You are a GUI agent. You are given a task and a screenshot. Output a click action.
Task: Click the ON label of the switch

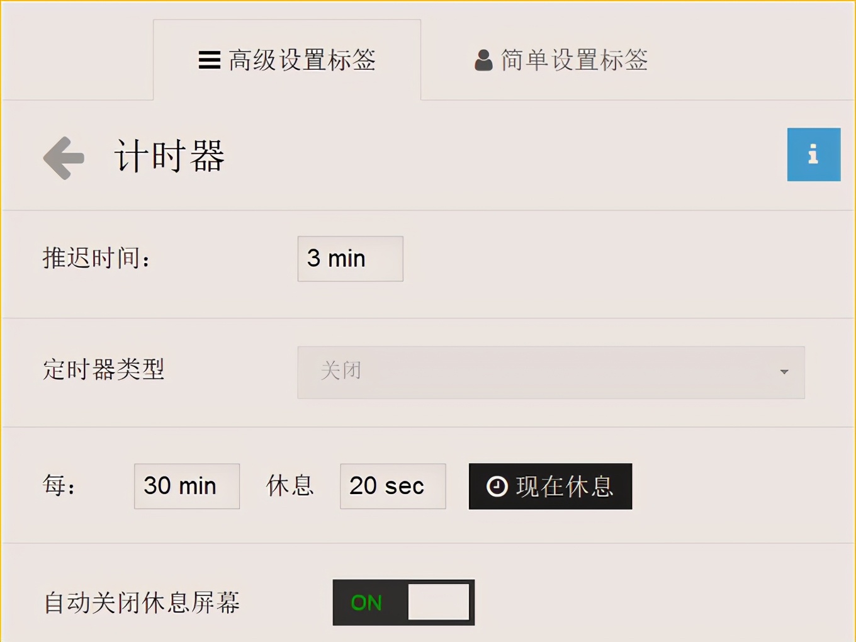366,602
